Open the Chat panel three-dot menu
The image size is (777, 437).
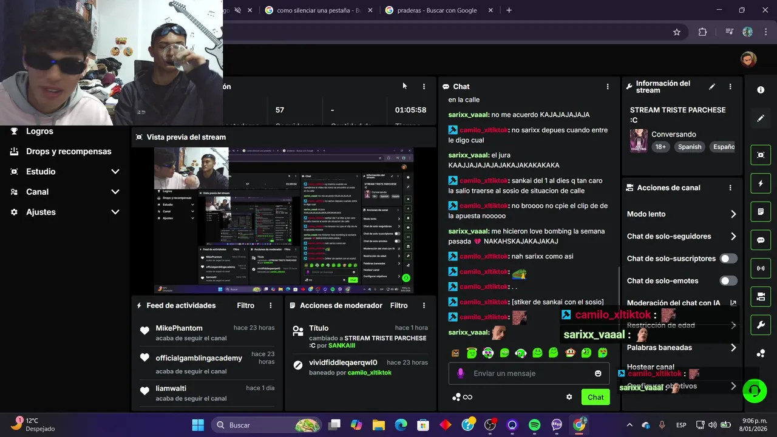pyautogui.click(x=608, y=87)
